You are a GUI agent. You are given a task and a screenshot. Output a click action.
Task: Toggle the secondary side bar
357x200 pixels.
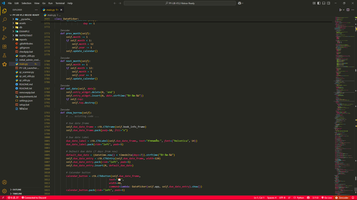click(328, 3)
